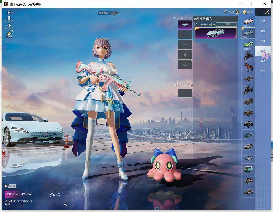
Task: Select the silver sedan vehicle icon
Action: tap(248, 147)
